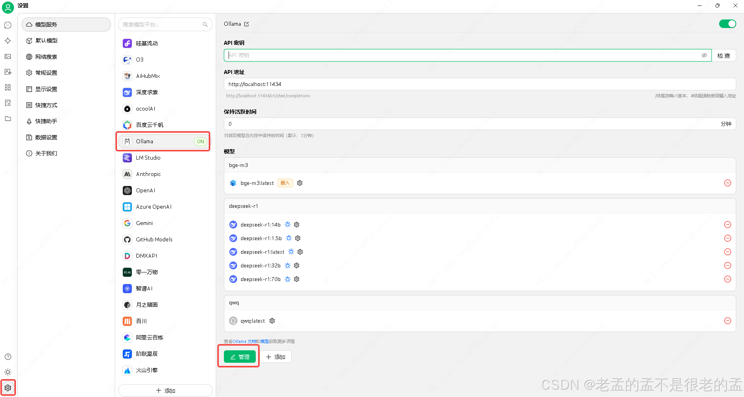Select 快捷助手 in settings menu

coord(66,121)
